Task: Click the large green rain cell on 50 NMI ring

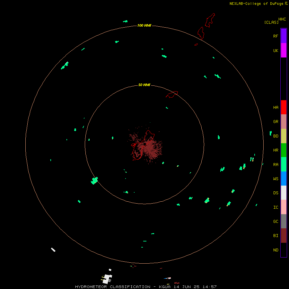Action: point(94,180)
